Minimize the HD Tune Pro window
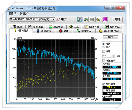Viewport: 132px width, 110px height. [x=107, y=8]
